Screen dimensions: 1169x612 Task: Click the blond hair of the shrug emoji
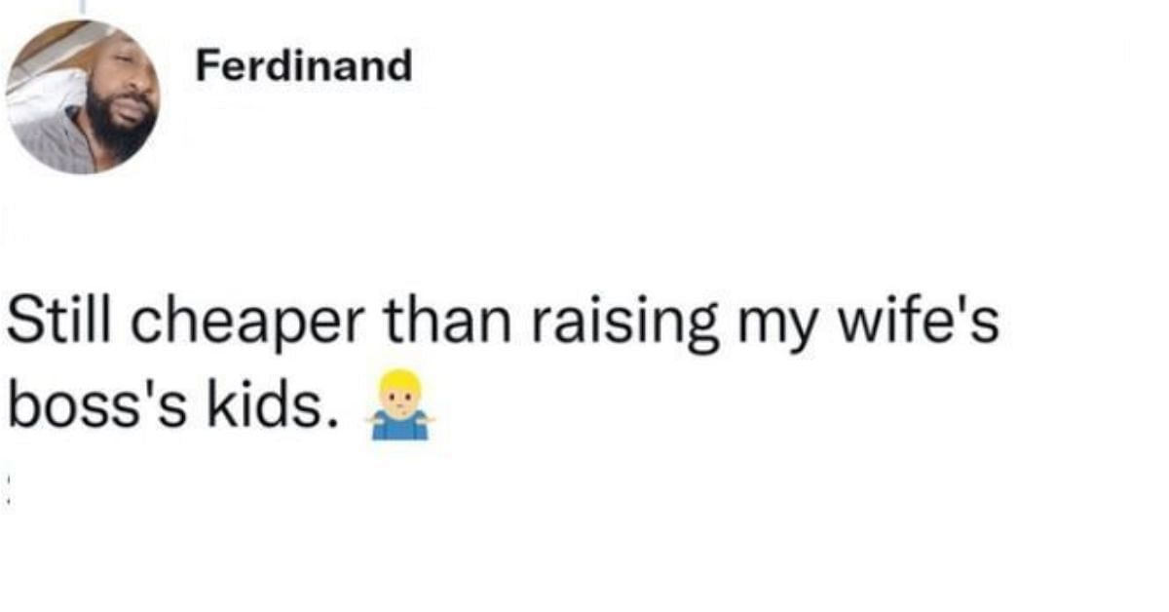coord(400,378)
